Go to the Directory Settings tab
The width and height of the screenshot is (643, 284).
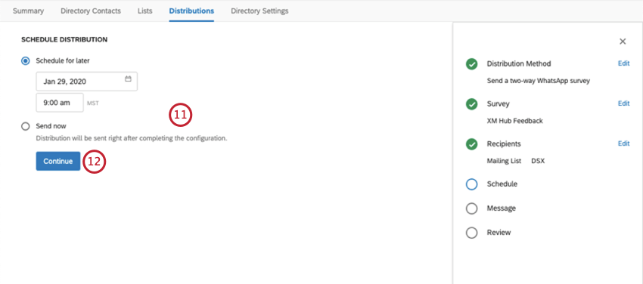click(x=259, y=11)
